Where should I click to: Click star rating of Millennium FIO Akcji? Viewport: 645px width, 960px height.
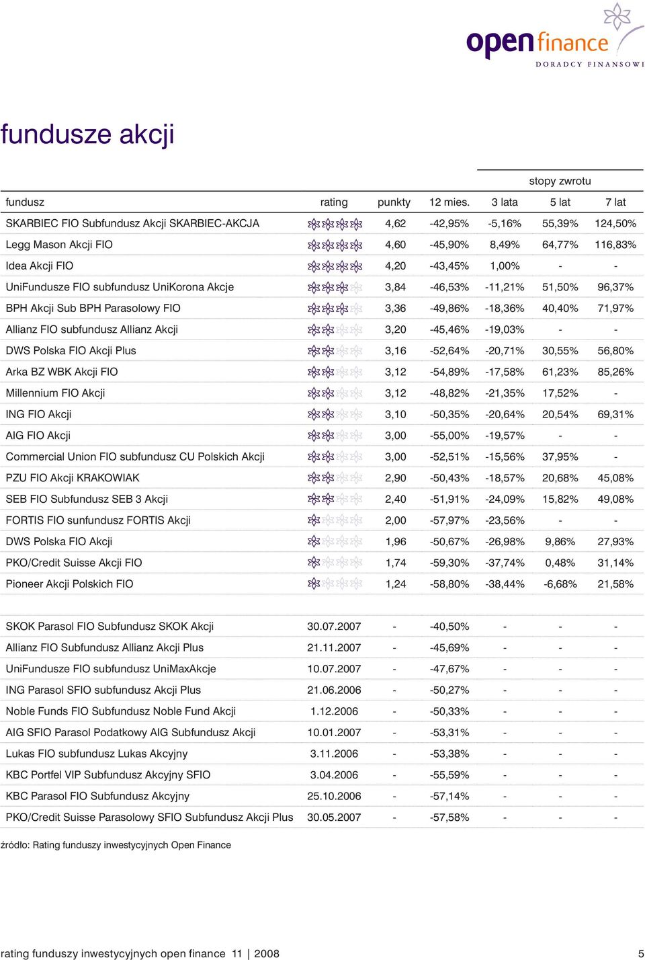pyautogui.click(x=335, y=393)
